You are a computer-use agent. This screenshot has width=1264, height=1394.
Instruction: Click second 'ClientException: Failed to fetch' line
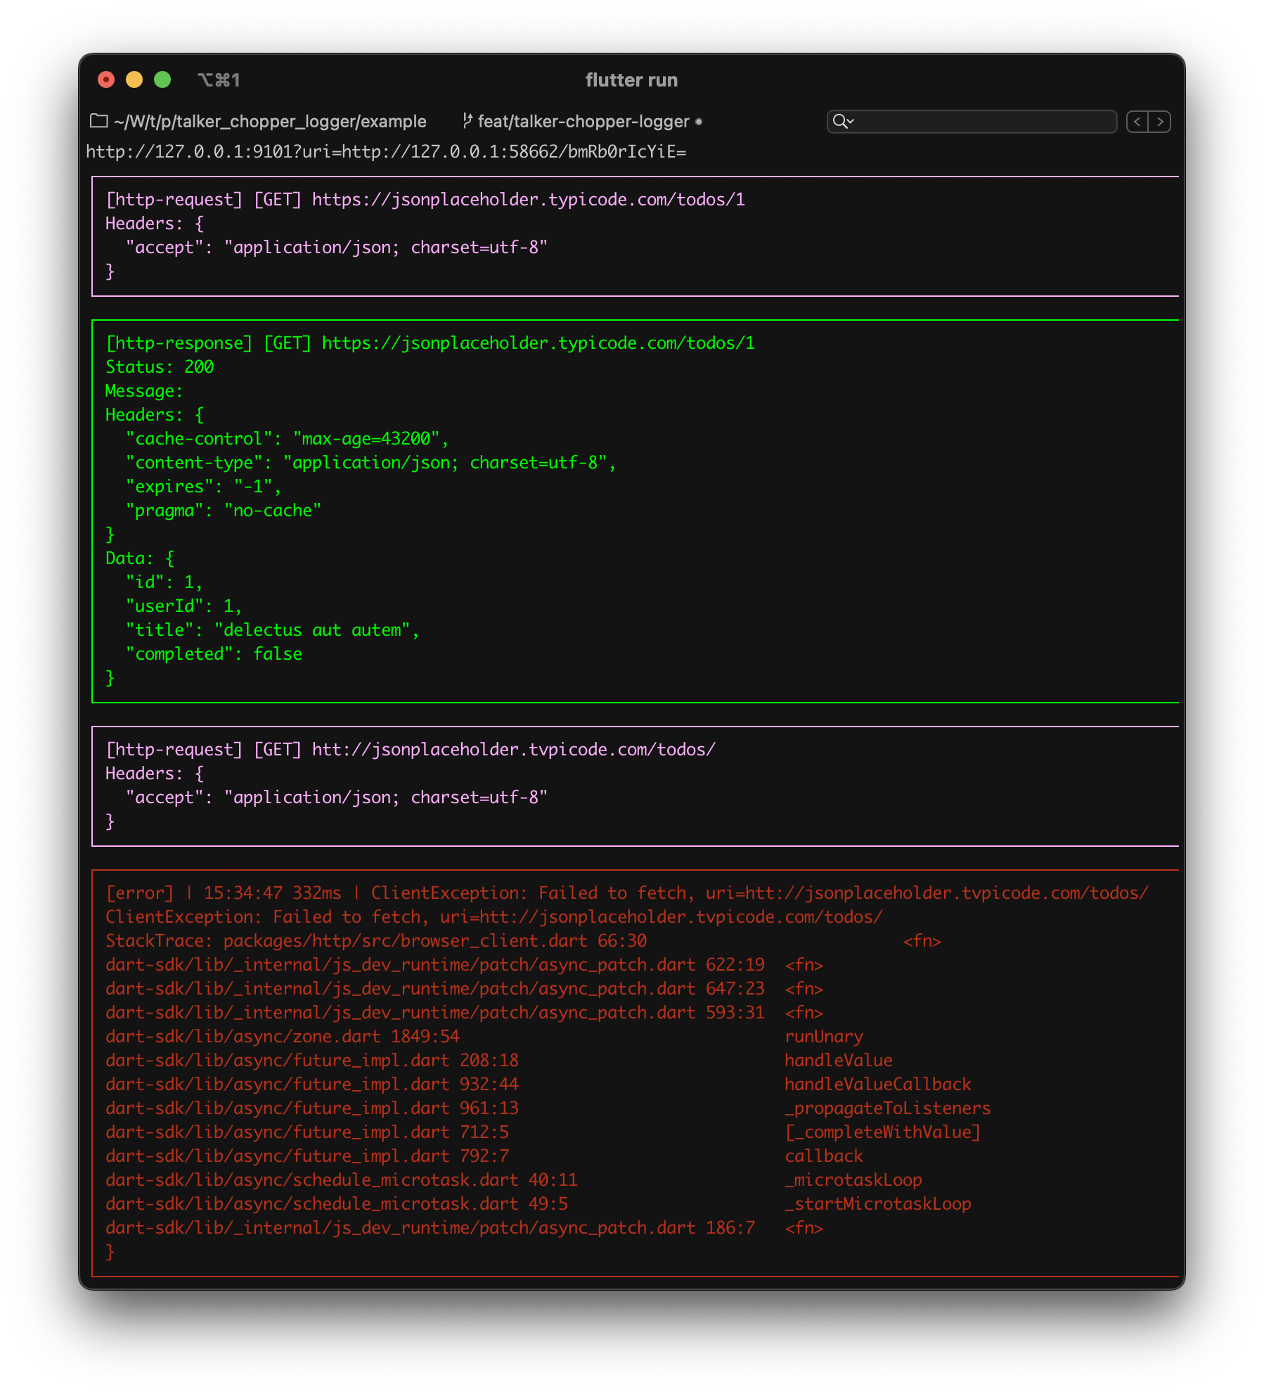494,917
